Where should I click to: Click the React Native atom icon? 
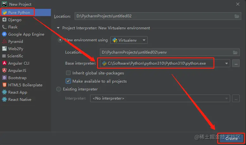(x=4, y=99)
